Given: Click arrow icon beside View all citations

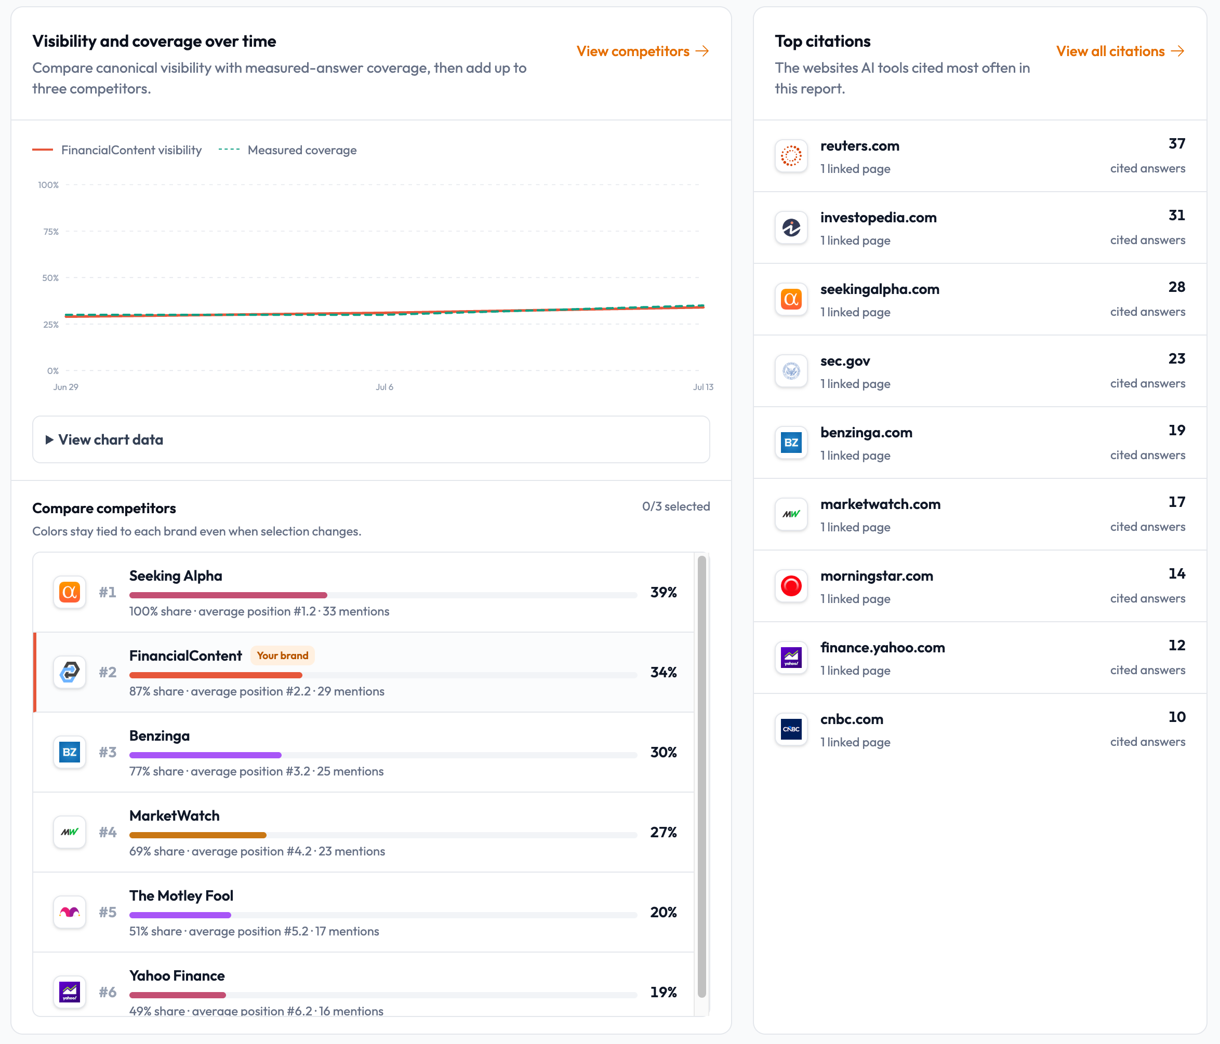Looking at the screenshot, I should [1177, 51].
